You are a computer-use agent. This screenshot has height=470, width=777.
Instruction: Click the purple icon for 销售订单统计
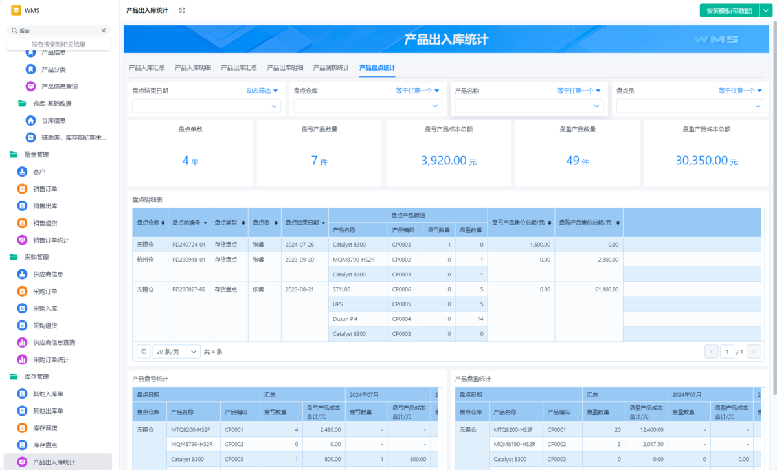(x=22, y=240)
